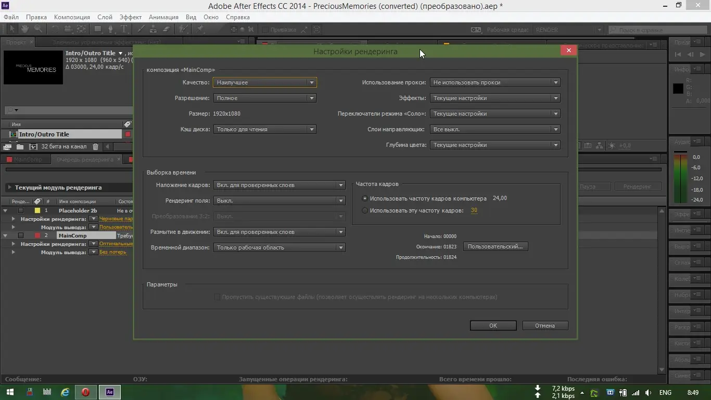Open the Анимация menu
711x400 pixels.
pyautogui.click(x=163, y=17)
